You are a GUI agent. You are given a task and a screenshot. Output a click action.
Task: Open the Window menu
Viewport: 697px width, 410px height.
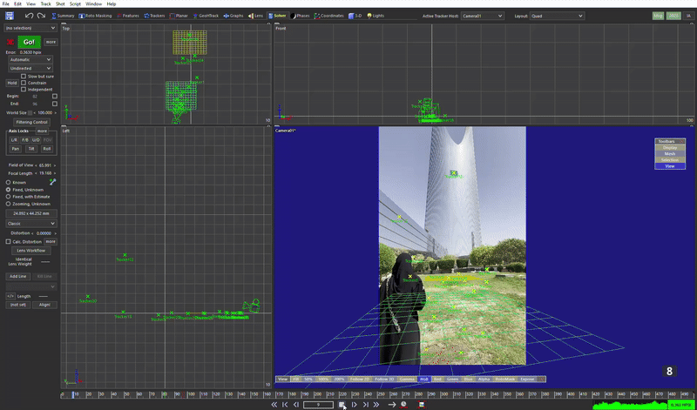[93, 3]
